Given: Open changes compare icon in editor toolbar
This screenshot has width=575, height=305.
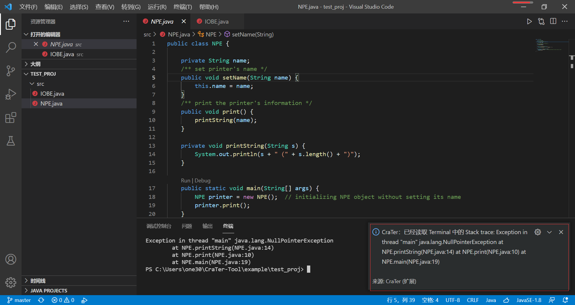Looking at the screenshot, I should [541, 22].
